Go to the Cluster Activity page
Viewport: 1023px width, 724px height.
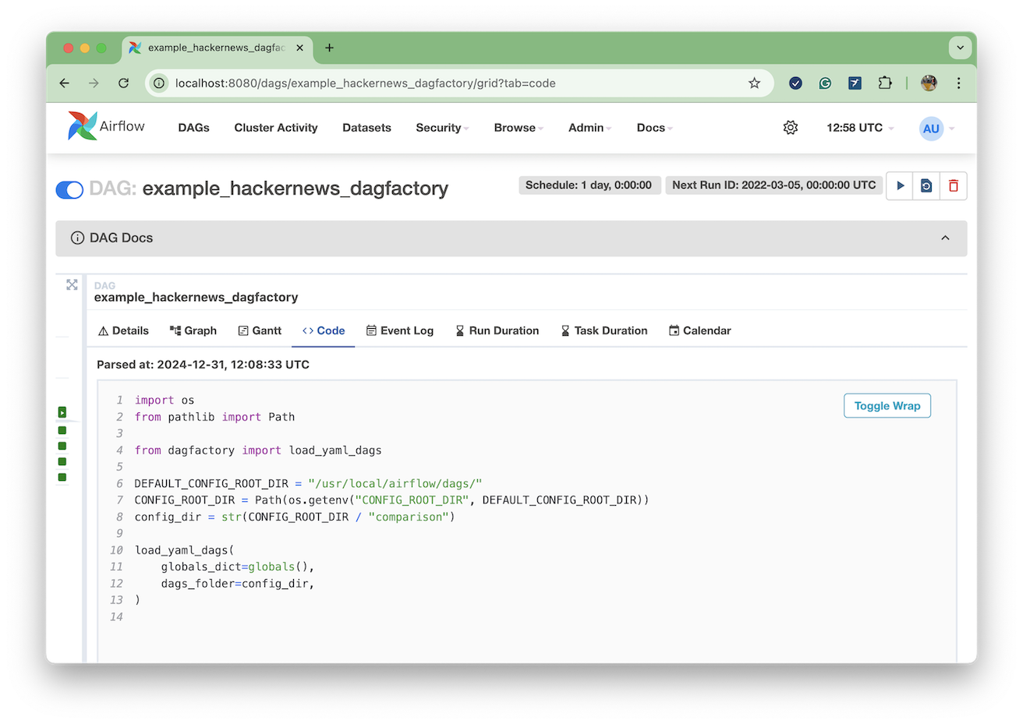pos(276,128)
